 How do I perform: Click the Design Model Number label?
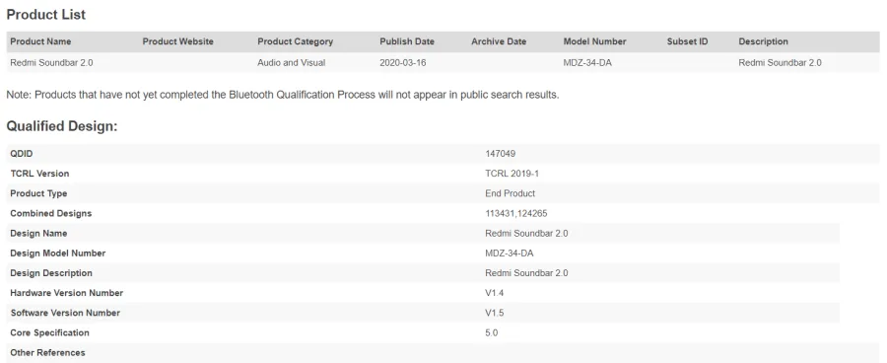coord(58,253)
